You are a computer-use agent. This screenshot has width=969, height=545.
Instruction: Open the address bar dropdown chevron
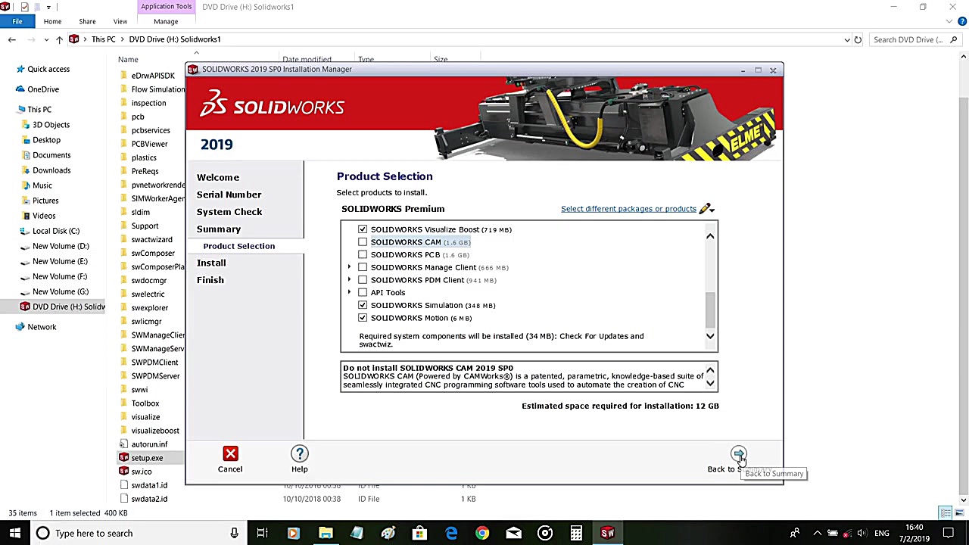(846, 39)
